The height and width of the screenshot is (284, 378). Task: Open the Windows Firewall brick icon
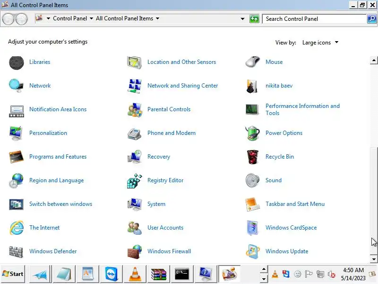pyautogui.click(x=135, y=252)
